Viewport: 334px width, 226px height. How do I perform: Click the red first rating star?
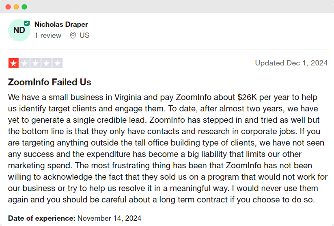[14, 63]
